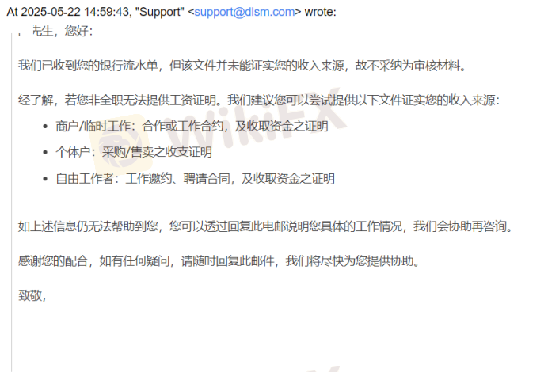
Task: Click the word "wrote:" in quote header
Action: pyautogui.click(x=320, y=12)
